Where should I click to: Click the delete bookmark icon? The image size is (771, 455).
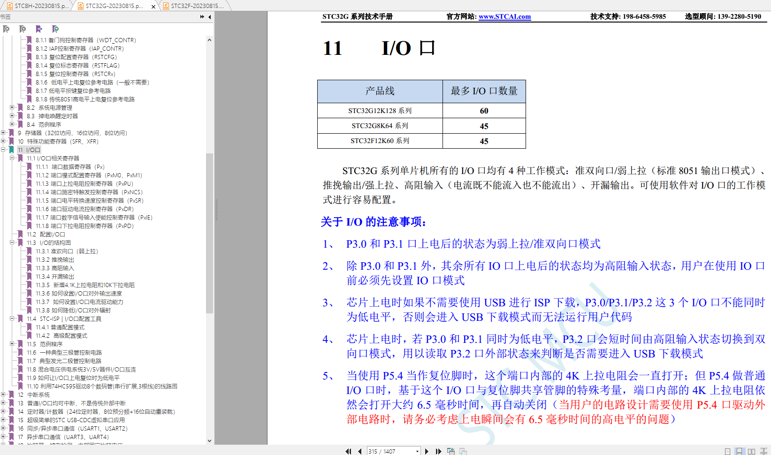tap(6, 29)
